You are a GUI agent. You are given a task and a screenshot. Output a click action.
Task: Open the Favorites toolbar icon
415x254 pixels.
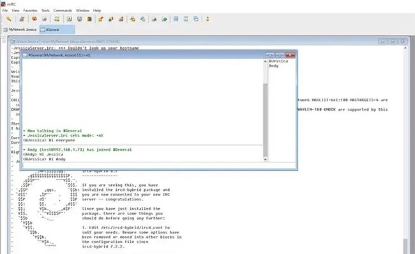(34, 19)
